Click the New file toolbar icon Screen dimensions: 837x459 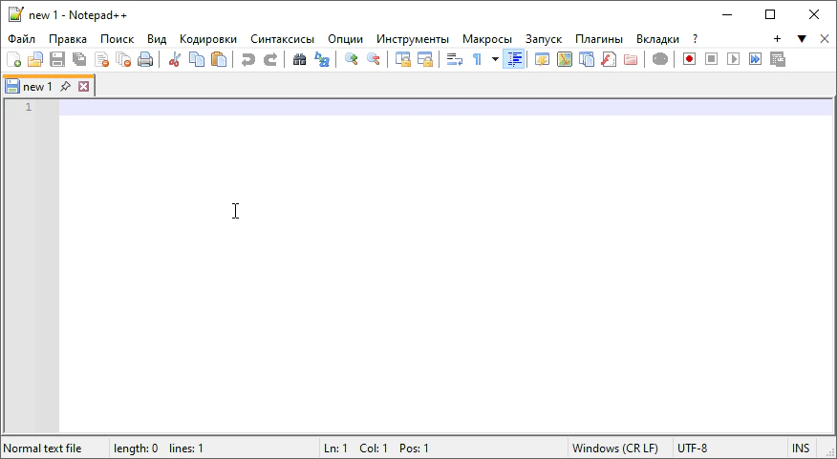[x=13, y=59]
